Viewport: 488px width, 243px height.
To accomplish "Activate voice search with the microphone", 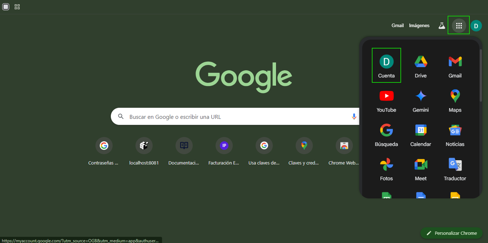I will [354, 116].
